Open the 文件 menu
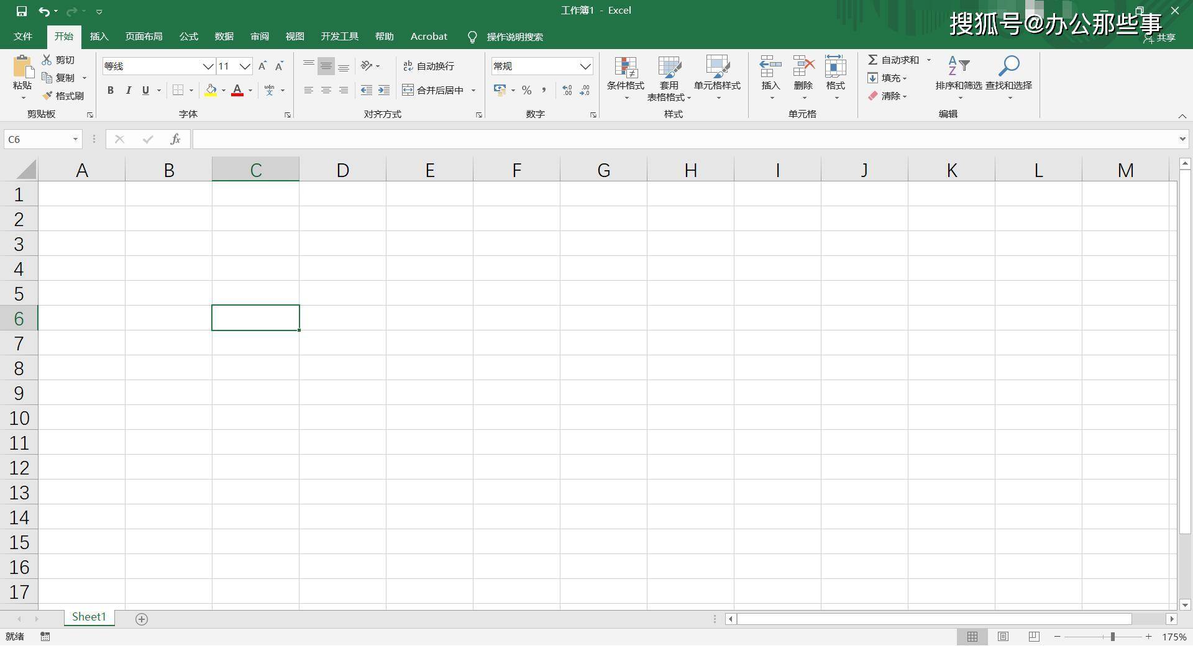Screen dimensions: 1193x646 click(x=23, y=37)
